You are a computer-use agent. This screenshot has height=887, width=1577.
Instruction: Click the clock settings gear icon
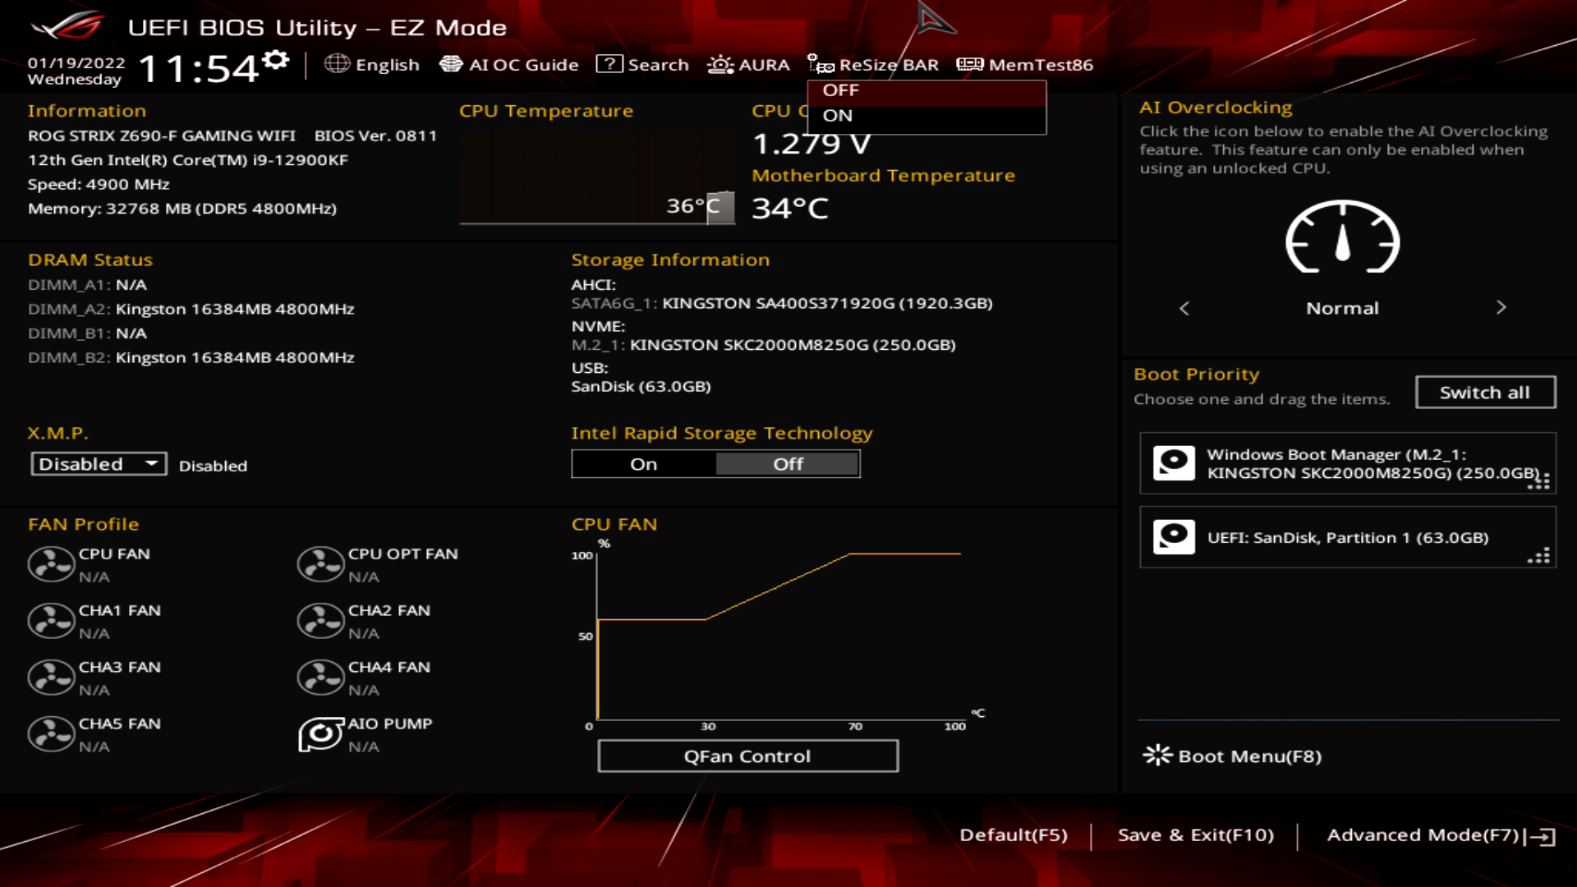(277, 60)
